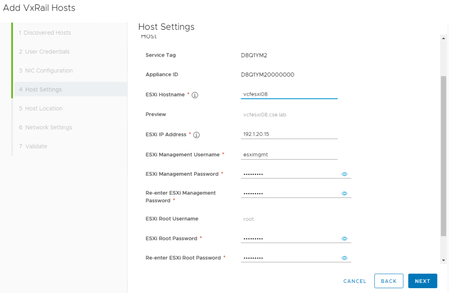Click the info icon beside ESXi IP Address
449x293 pixels.
click(197, 135)
